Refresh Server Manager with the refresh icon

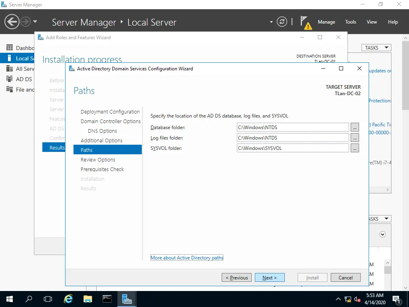pyautogui.click(x=282, y=22)
